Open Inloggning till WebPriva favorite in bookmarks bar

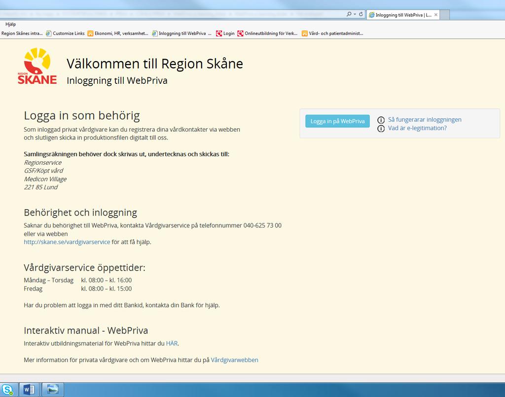tap(181, 33)
